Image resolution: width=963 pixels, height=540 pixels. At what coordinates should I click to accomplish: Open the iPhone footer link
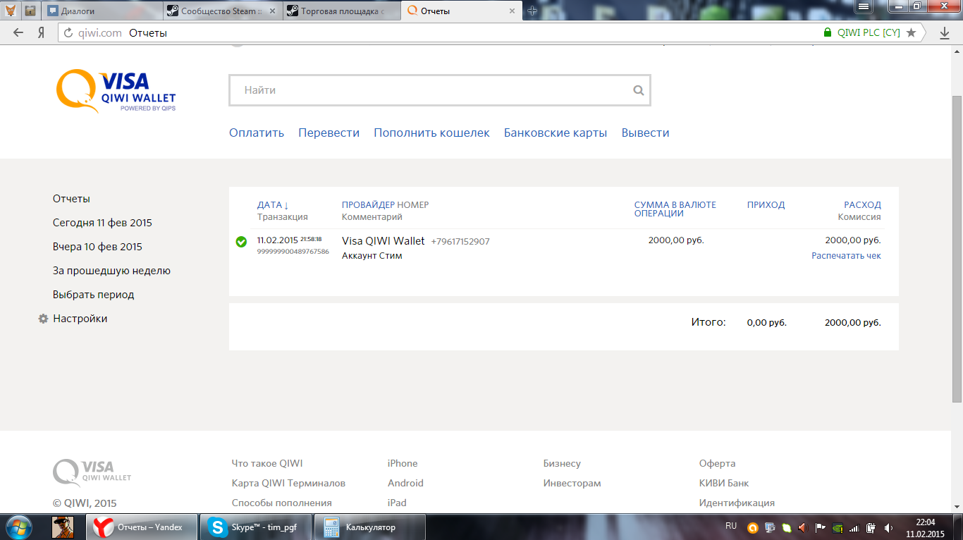[403, 463]
